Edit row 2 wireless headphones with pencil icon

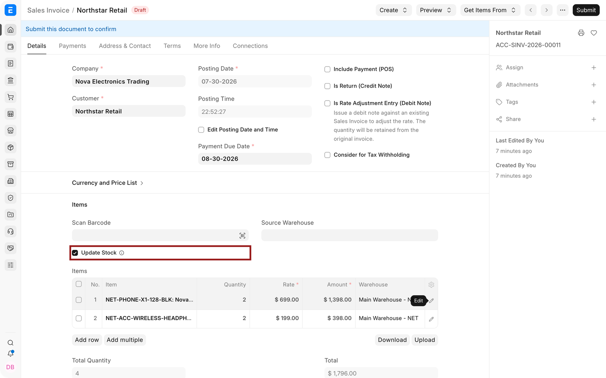431,319
